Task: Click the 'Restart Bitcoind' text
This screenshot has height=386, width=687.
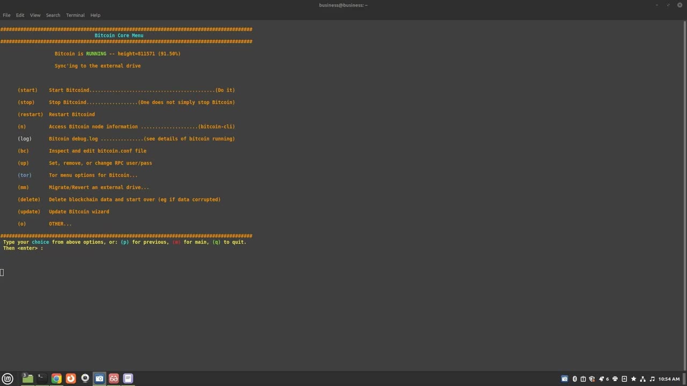Action: tap(72, 114)
